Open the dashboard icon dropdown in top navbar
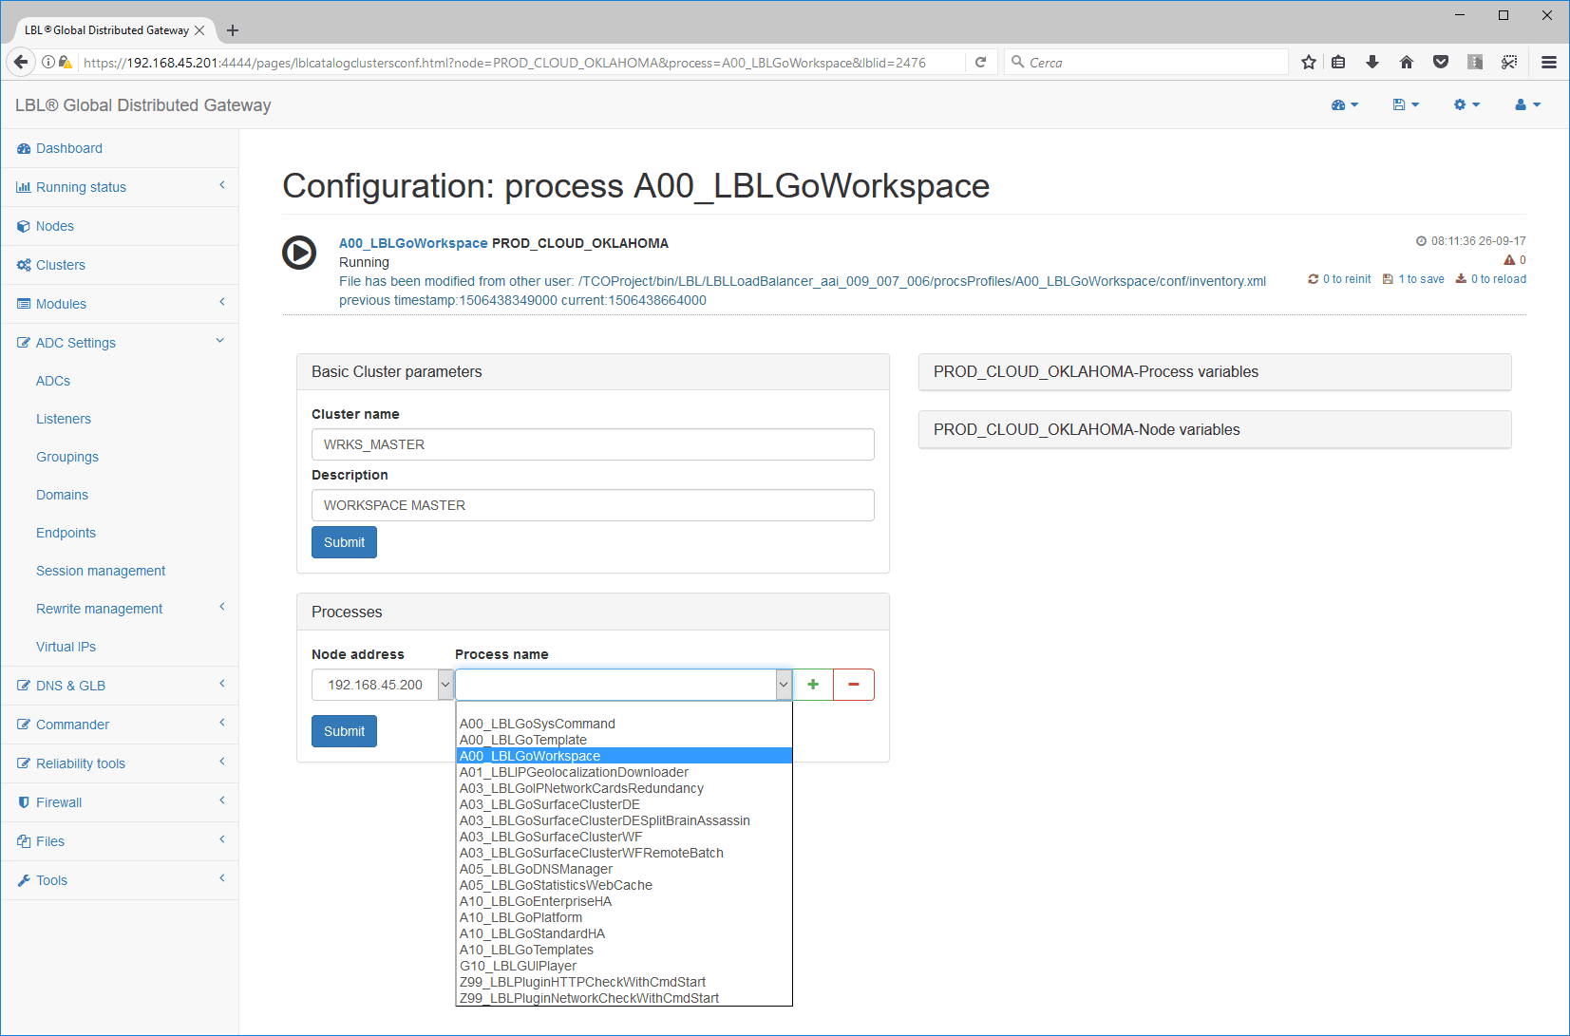Image resolution: width=1570 pixels, height=1036 pixels. click(1344, 105)
